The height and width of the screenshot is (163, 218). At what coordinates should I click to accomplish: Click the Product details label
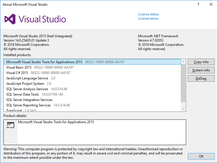point(15,116)
